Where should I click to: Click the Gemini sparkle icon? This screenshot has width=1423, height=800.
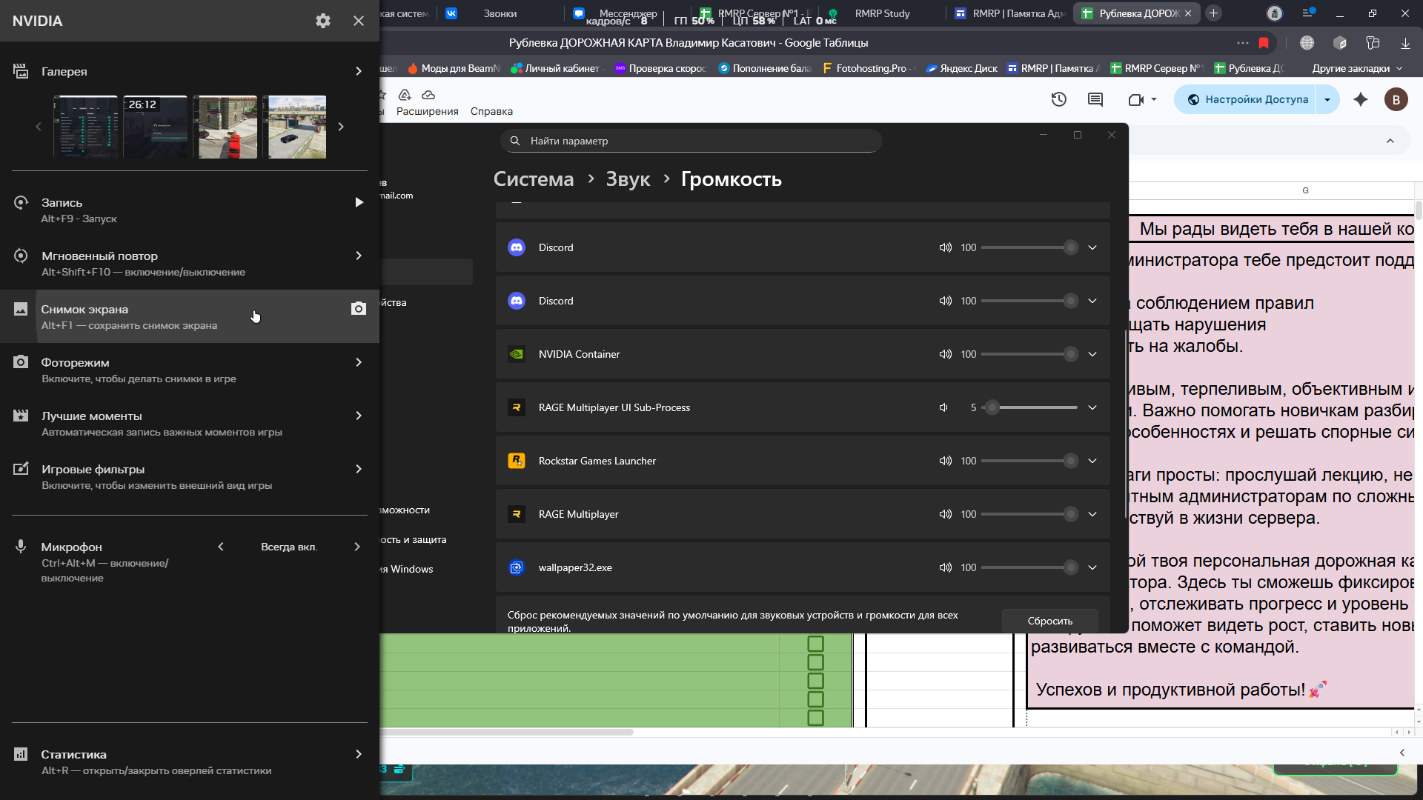coord(1361,99)
